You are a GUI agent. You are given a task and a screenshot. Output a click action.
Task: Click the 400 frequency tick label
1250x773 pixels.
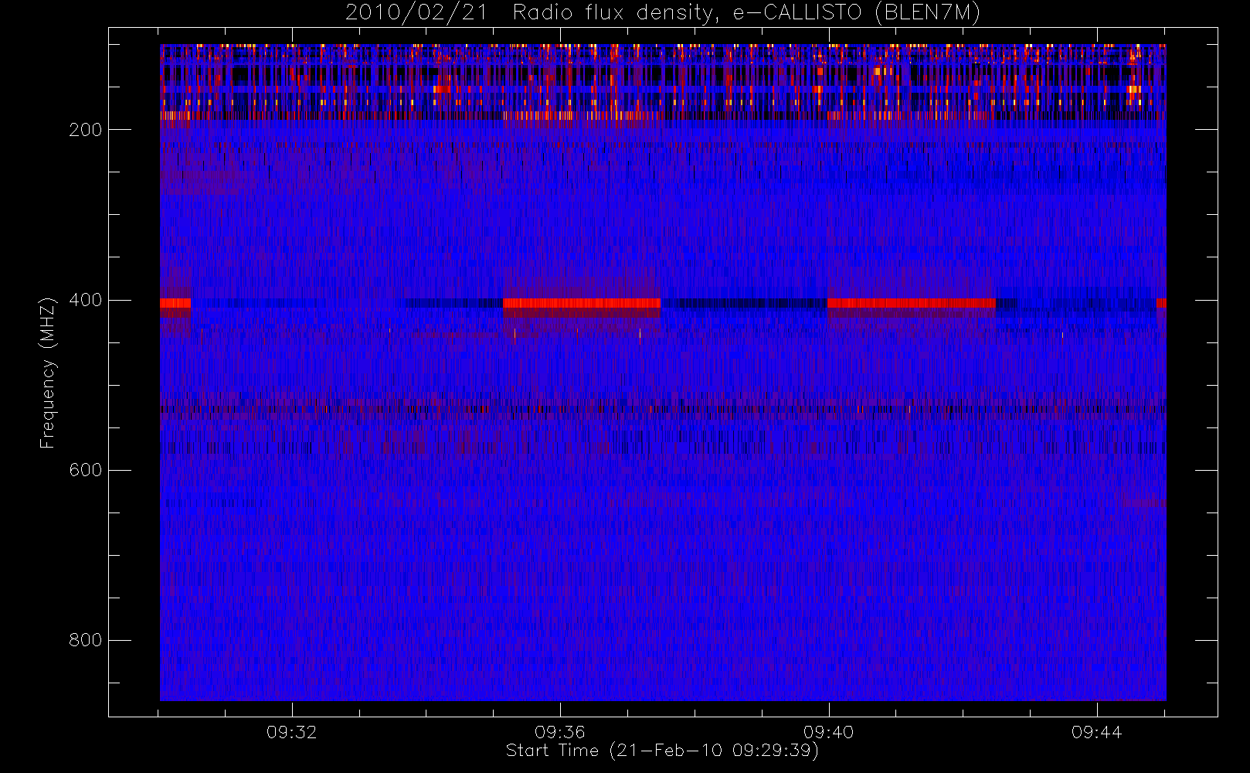[x=85, y=300]
